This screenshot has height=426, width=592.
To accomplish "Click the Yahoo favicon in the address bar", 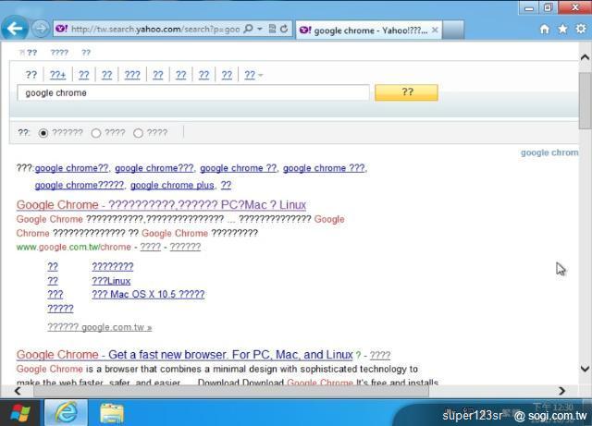I will pos(62,29).
